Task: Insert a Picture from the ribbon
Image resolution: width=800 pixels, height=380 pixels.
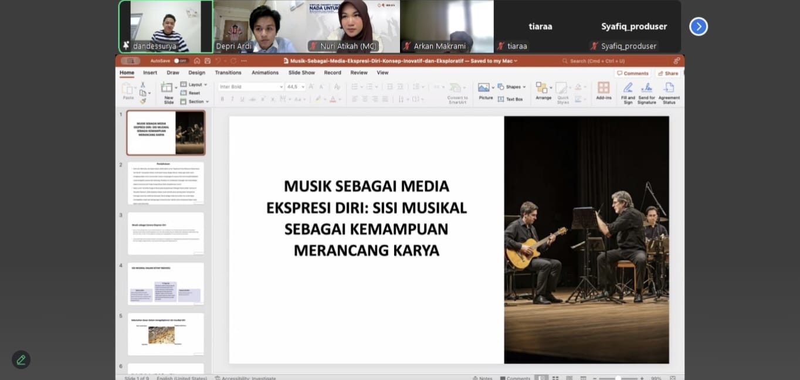Action: pos(485,89)
